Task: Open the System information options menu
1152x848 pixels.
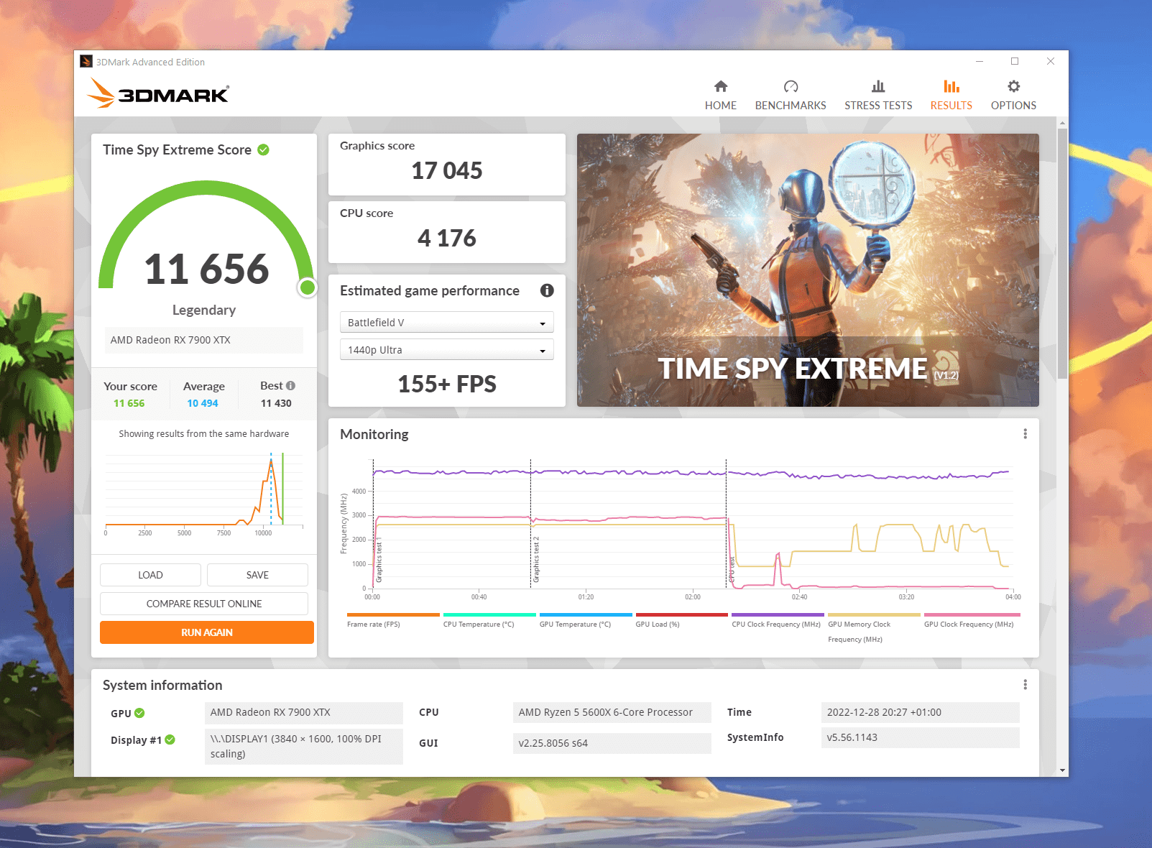Action: pos(1025,685)
